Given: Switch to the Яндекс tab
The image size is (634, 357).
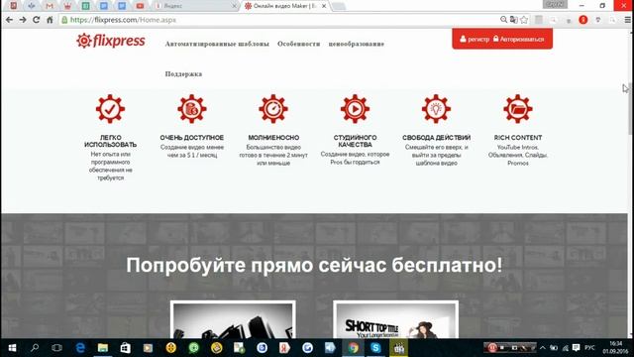Looking at the screenshot, I should pos(195,6).
